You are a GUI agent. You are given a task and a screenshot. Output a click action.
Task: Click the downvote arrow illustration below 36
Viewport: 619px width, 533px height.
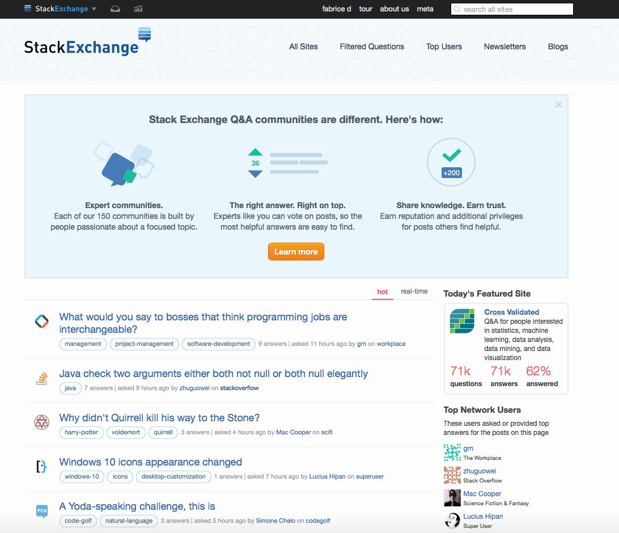pos(256,174)
